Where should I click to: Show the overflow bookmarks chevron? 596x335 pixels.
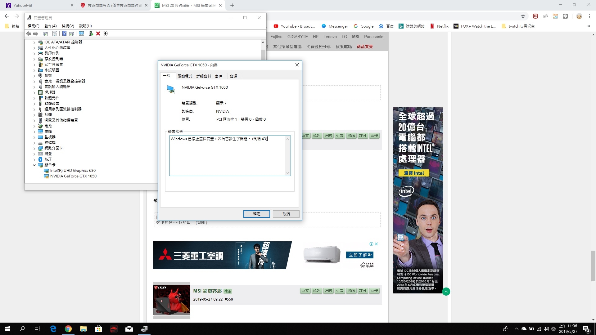589,26
